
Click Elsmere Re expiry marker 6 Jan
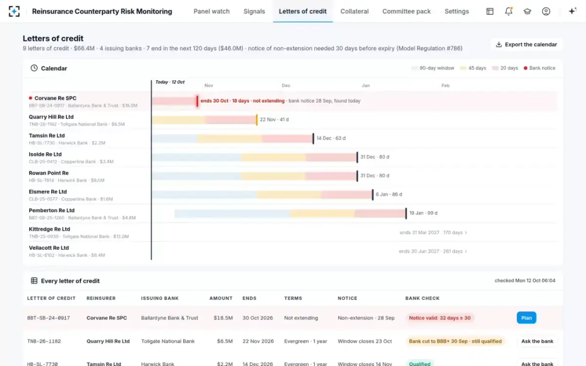coord(373,194)
